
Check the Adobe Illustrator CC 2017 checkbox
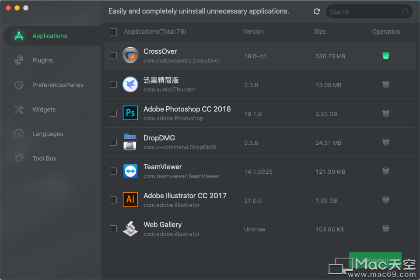click(x=113, y=200)
